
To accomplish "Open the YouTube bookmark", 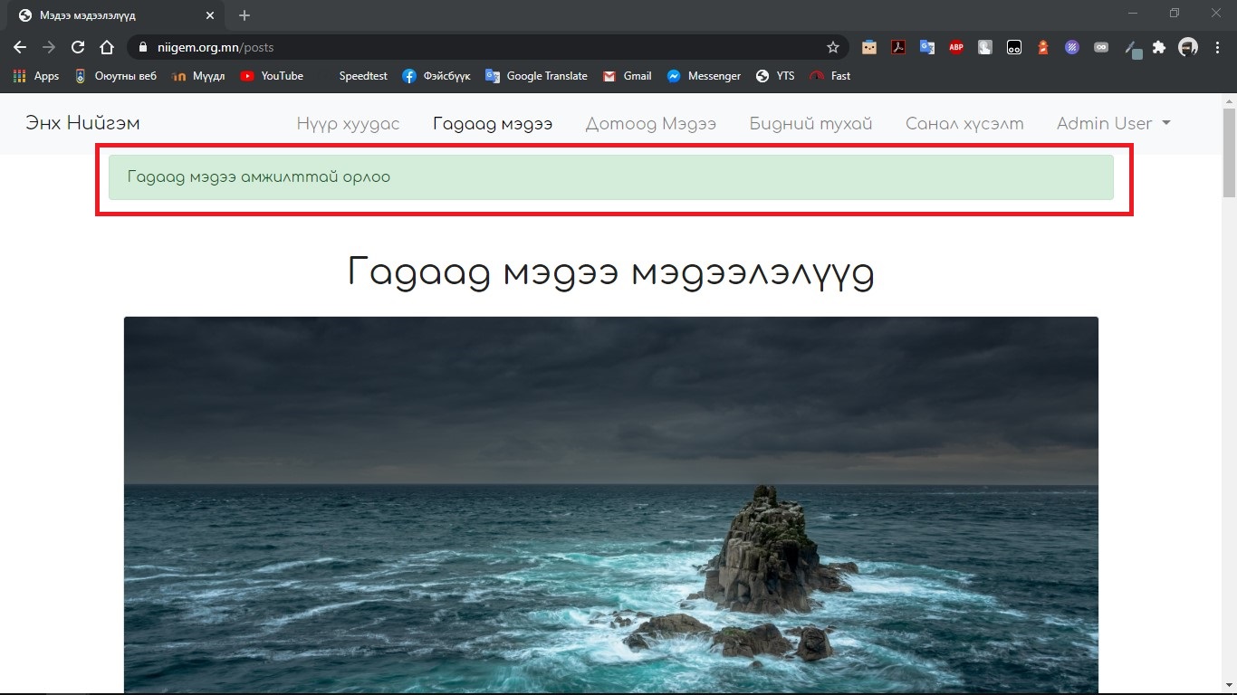I will point(272,76).
